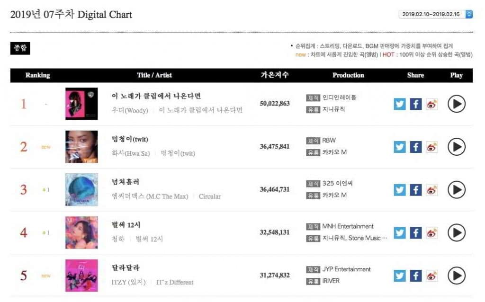Share the rank 1 song on Twitter
Viewport: 485px width, 302px height.
click(x=400, y=104)
